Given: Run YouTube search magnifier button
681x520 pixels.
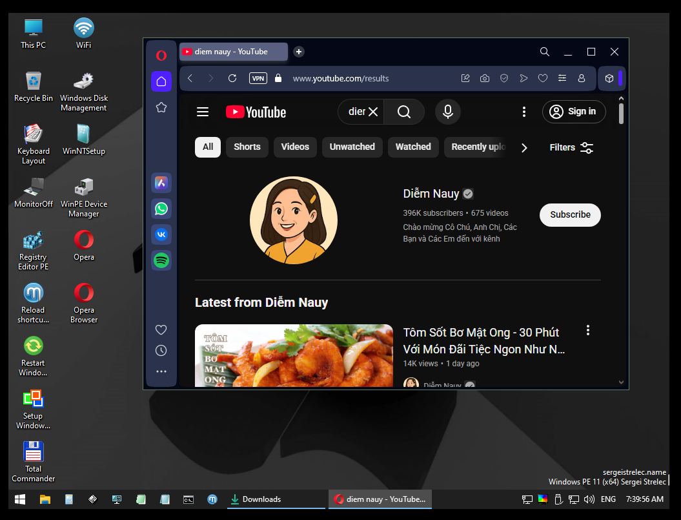Looking at the screenshot, I should point(404,112).
